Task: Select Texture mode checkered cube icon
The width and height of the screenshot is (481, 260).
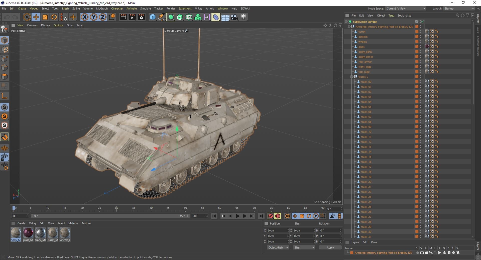Action: 5,49
